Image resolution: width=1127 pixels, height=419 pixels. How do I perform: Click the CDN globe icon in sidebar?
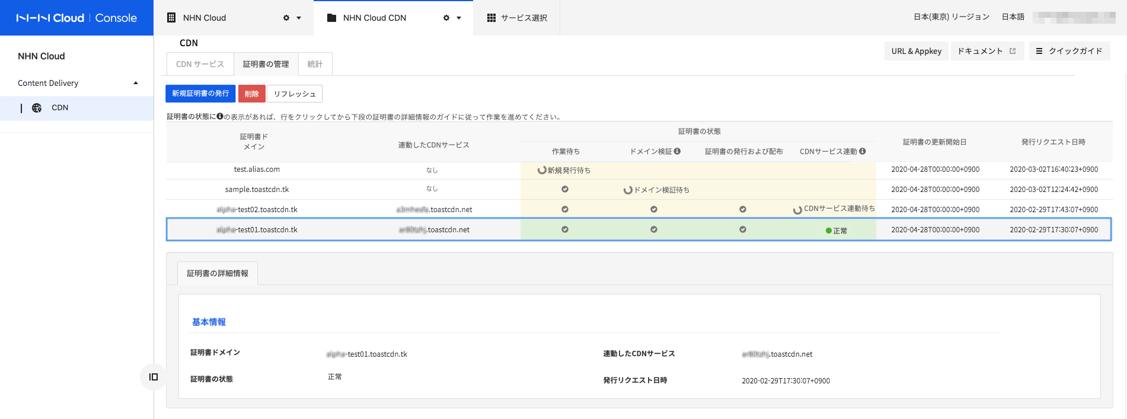click(x=37, y=108)
